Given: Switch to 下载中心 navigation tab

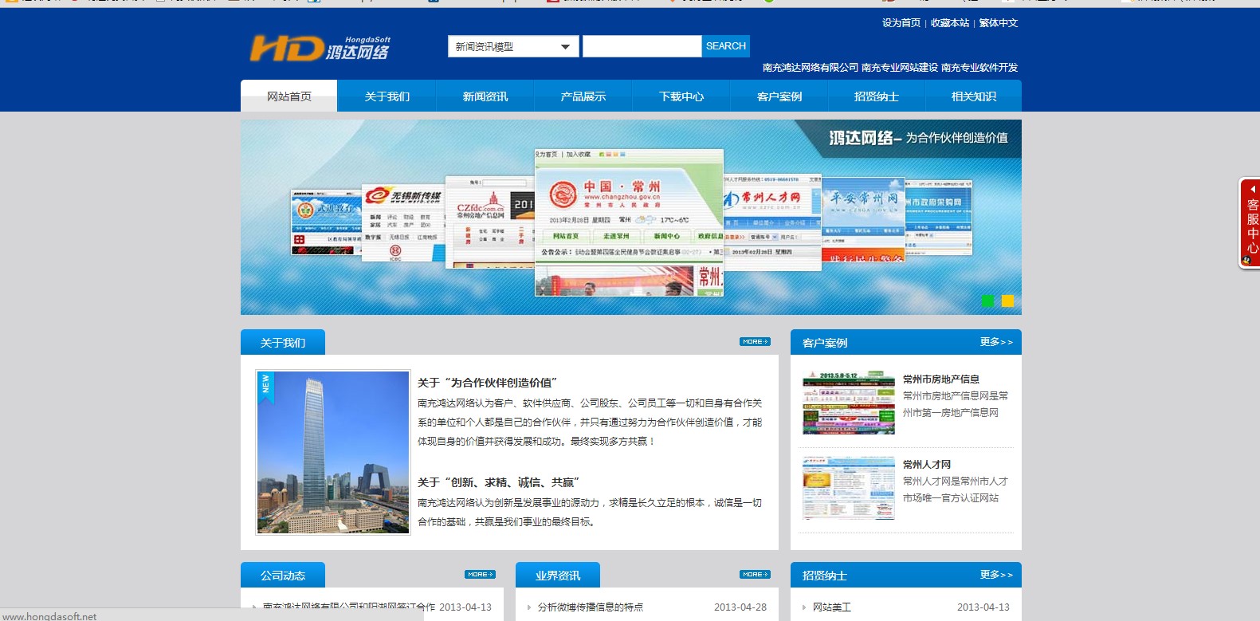Looking at the screenshot, I should [x=681, y=96].
